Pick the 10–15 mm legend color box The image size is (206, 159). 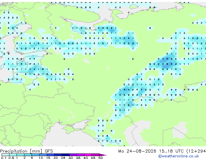(43, 155)
